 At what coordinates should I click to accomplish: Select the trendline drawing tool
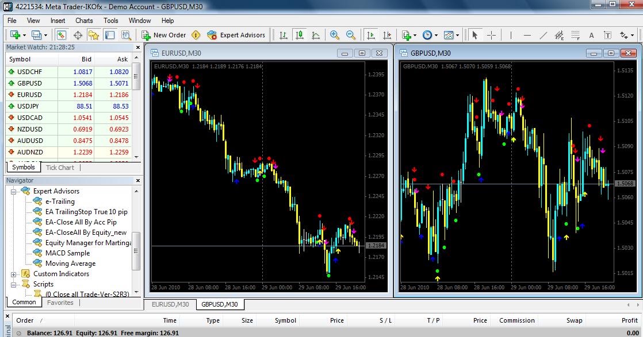tap(544, 35)
